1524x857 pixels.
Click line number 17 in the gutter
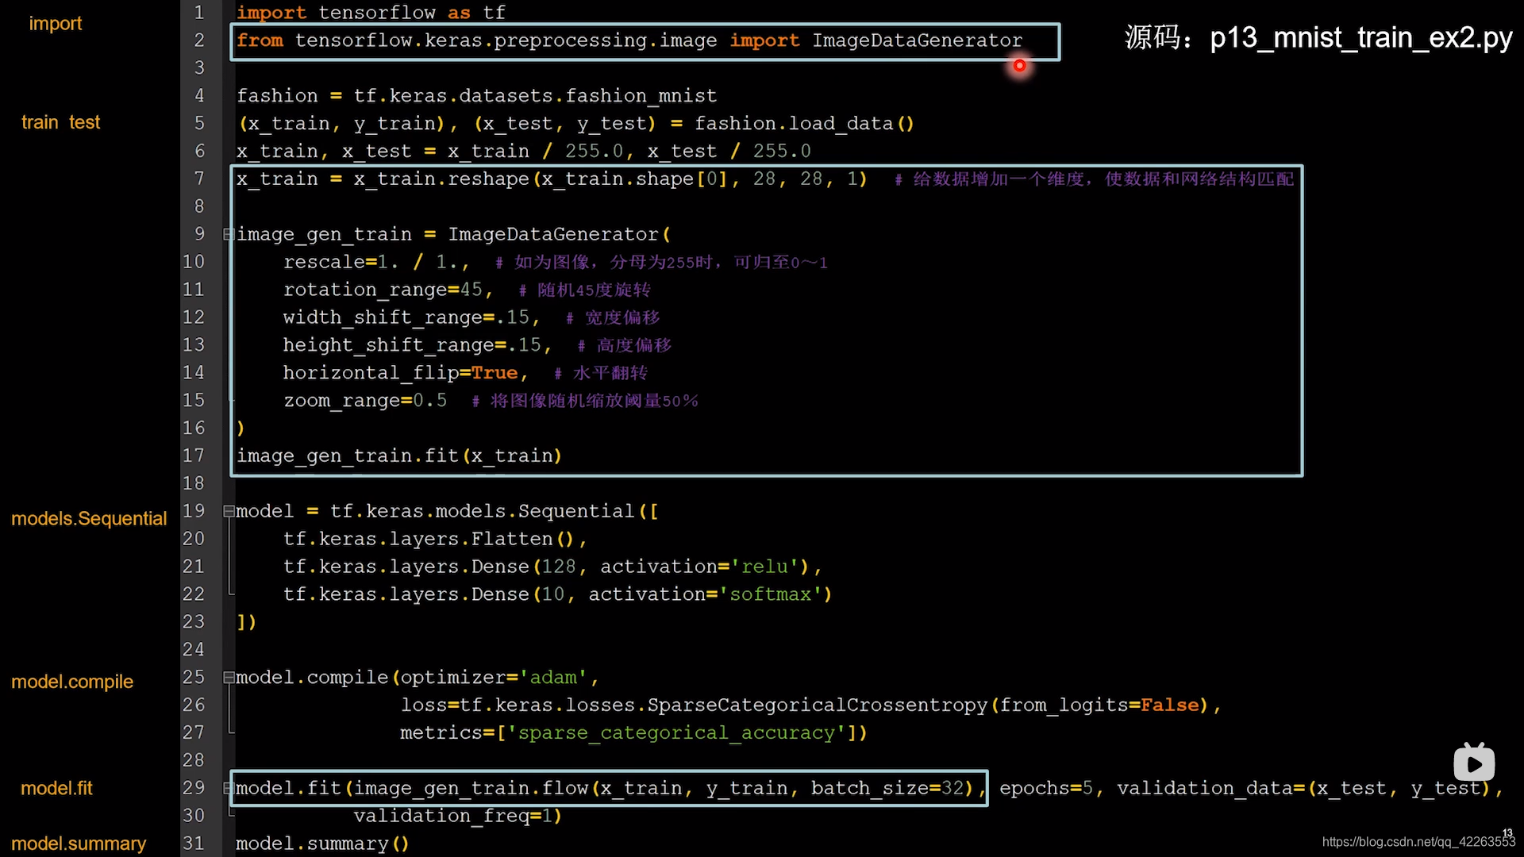[194, 455]
